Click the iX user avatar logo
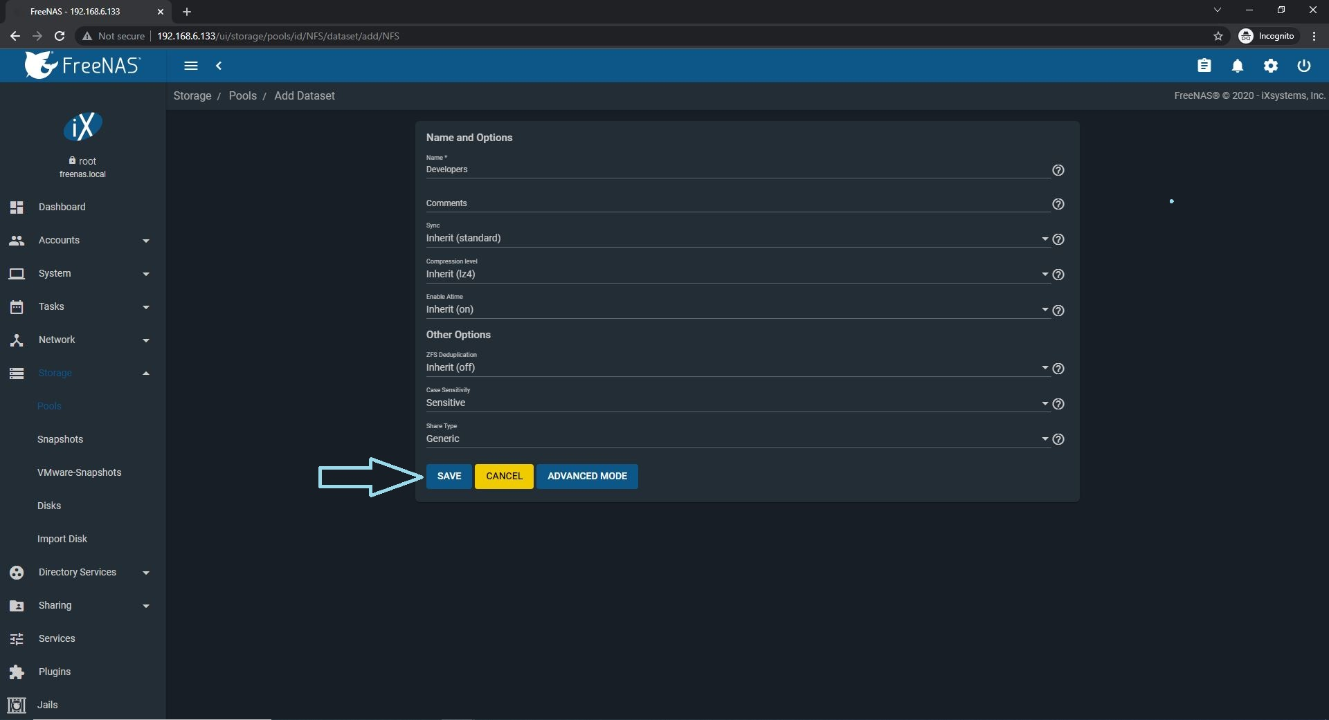The width and height of the screenshot is (1329, 720). [83, 127]
